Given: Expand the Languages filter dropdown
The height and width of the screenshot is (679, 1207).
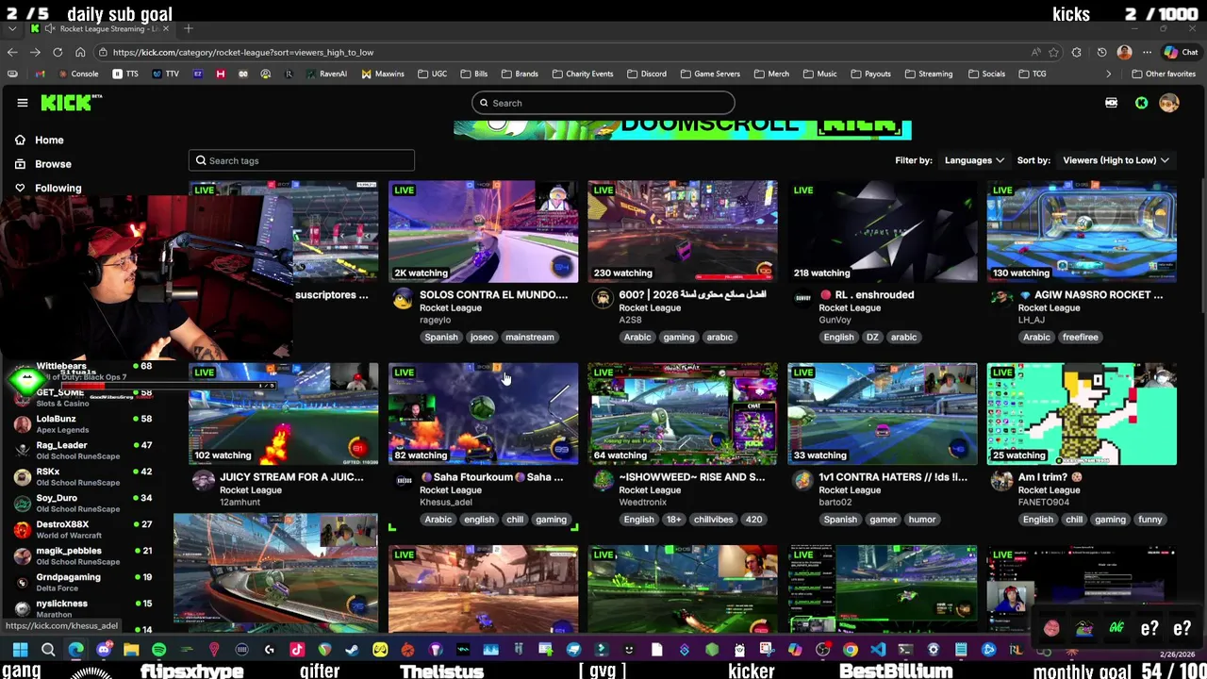Looking at the screenshot, I should tap(974, 160).
